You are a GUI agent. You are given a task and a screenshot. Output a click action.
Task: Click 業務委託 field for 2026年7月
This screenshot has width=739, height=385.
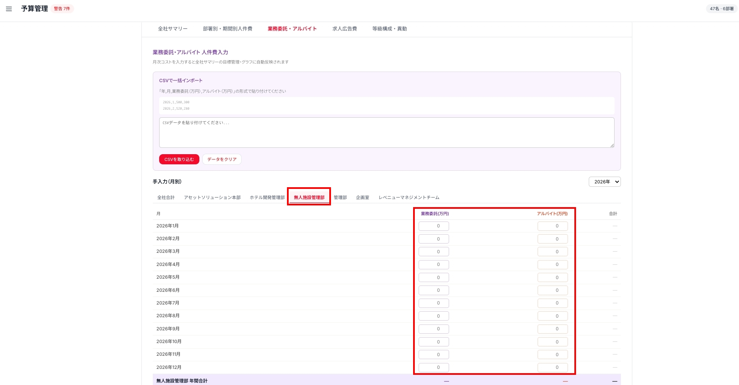434,303
